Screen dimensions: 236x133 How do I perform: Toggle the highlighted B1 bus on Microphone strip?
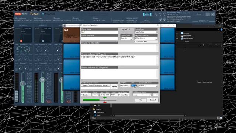[29, 86]
